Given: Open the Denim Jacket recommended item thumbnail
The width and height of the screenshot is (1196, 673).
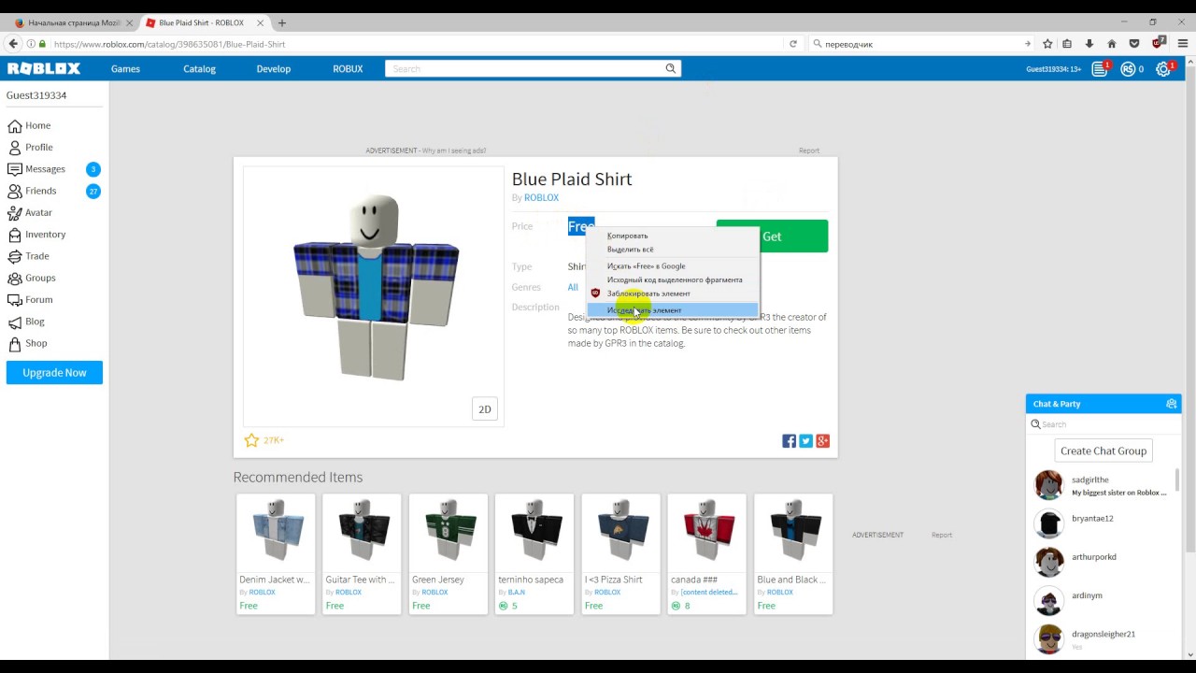Looking at the screenshot, I should (276, 532).
